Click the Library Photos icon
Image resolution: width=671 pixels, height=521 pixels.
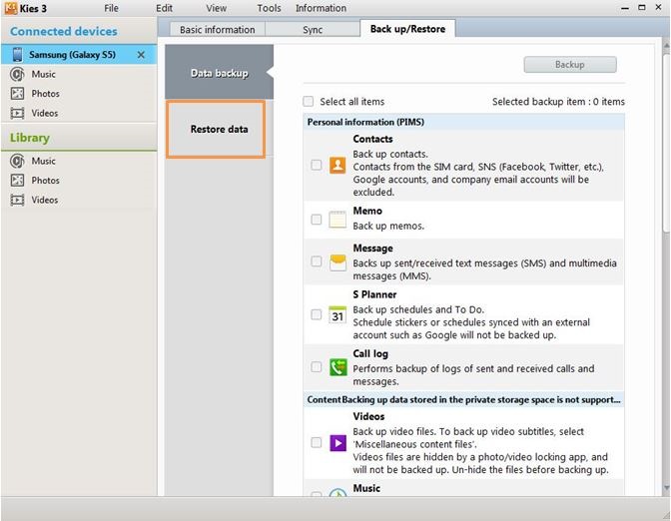pos(17,181)
